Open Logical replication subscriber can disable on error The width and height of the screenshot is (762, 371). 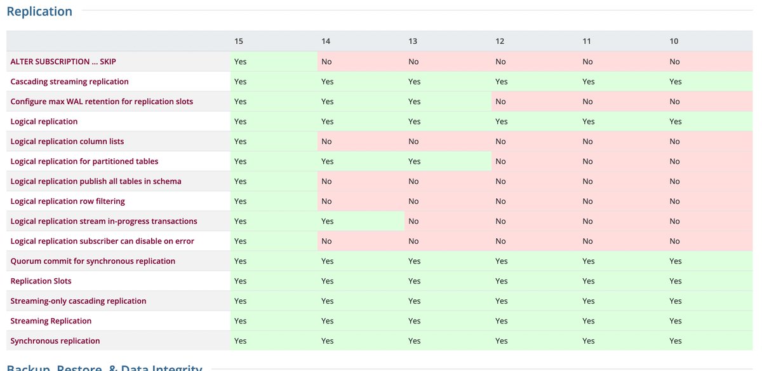pyautogui.click(x=102, y=241)
